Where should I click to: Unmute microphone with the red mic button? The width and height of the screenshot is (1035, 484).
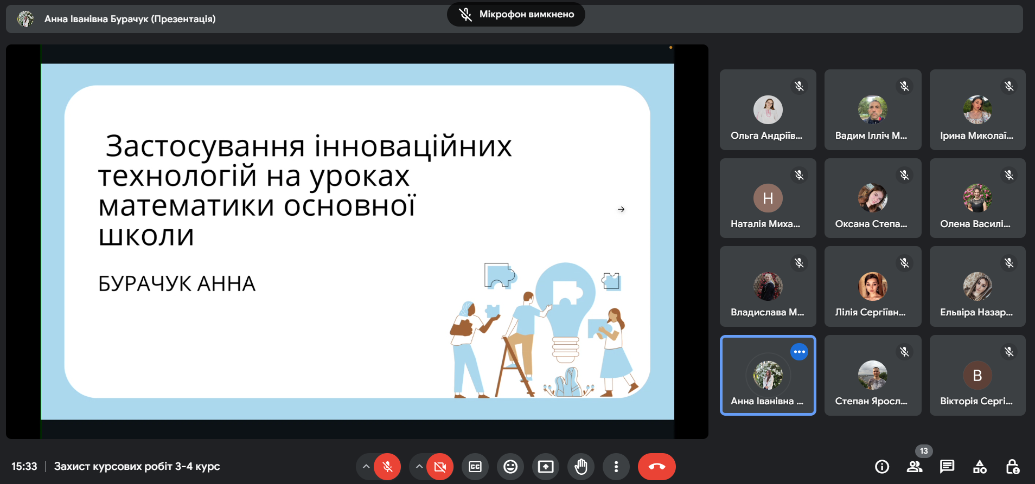point(387,467)
